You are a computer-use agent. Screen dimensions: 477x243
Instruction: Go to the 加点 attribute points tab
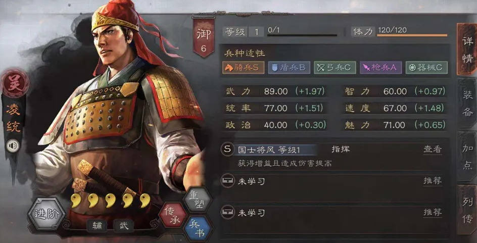click(467, 157)
